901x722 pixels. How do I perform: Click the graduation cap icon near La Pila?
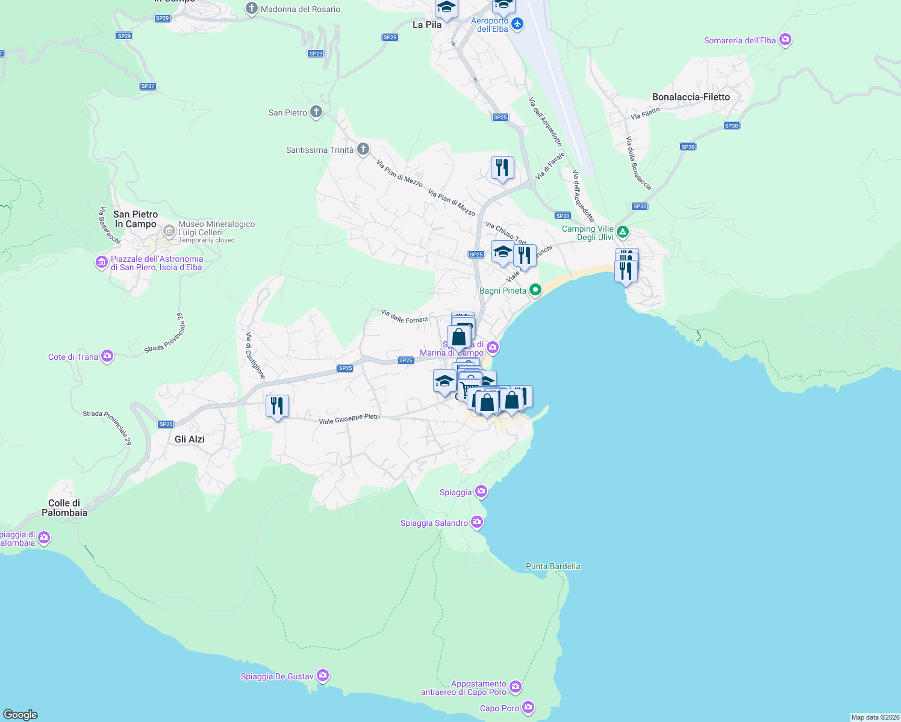[446, 6]
